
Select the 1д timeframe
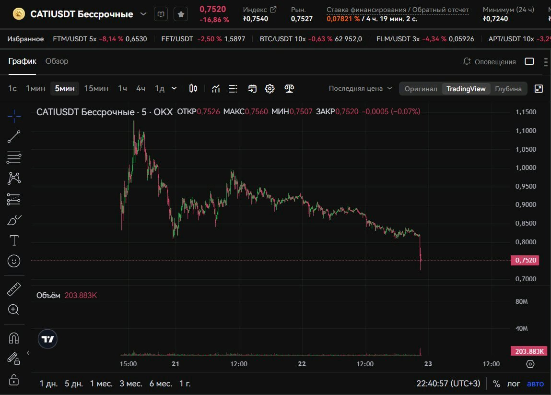(160, 88)
